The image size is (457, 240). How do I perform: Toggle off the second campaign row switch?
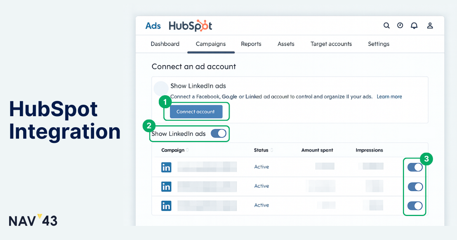pyautogui.click(x=415, y=187)
